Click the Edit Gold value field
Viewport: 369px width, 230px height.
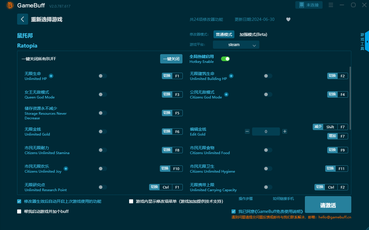266,132
